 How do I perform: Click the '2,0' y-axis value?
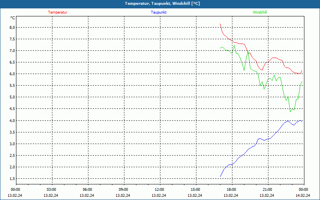(12, 167)
